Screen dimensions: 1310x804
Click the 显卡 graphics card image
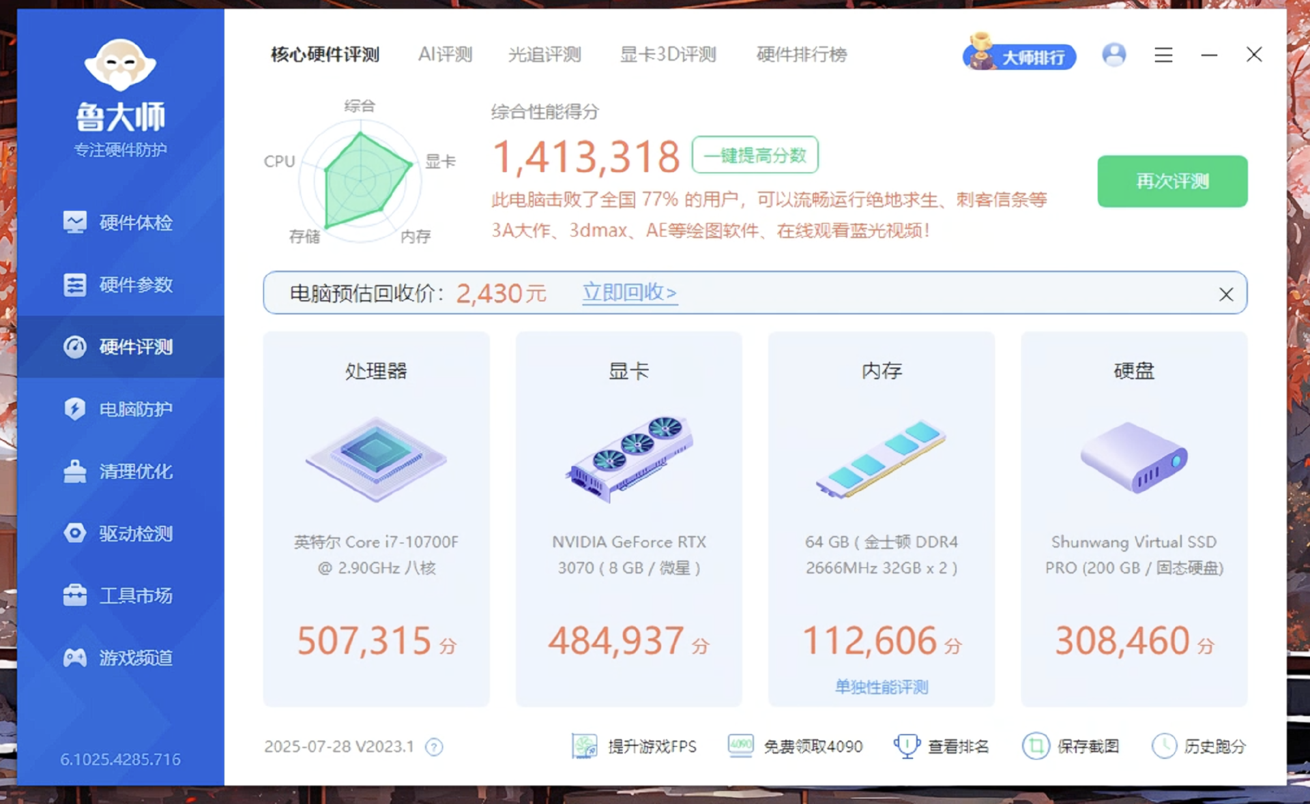coord(629,458)
